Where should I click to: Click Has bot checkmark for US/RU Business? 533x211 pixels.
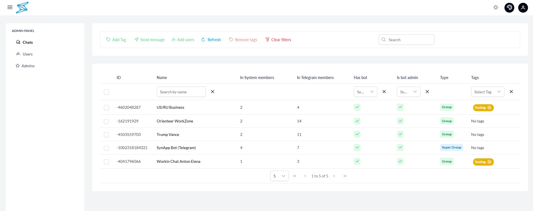click(x=357, y=107)
